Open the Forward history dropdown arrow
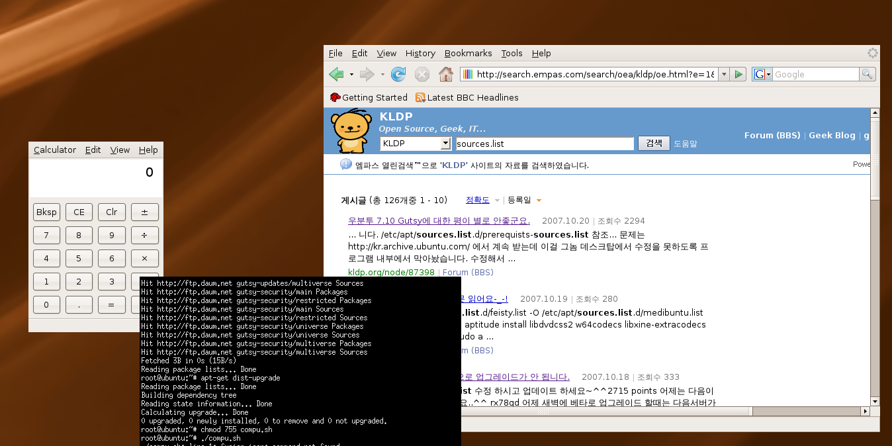The height and width of the screenshot is (446, 892). pos(382,74)
